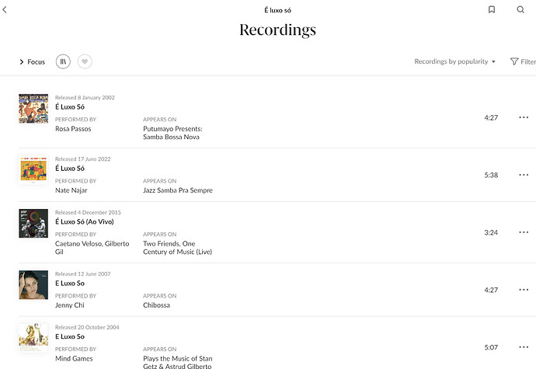Open the Recordings by popularity dropdown
Image resolution: width=536 pixels, height=369 pixels.
coord(454,61)
